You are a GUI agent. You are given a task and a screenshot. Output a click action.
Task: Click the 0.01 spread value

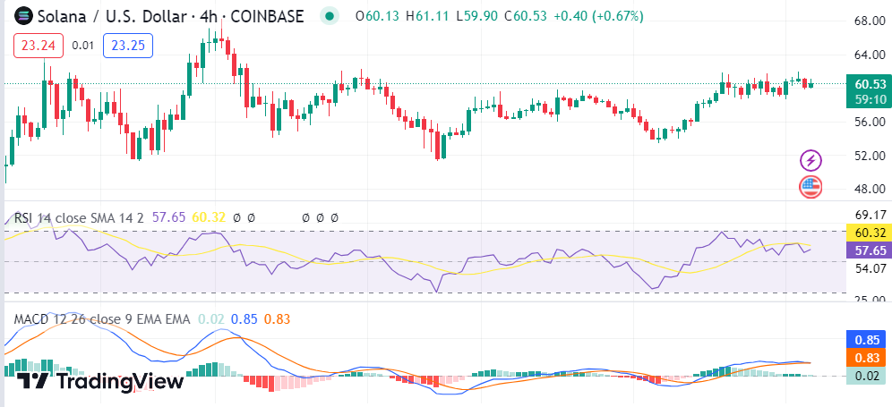tap(82, 45)
